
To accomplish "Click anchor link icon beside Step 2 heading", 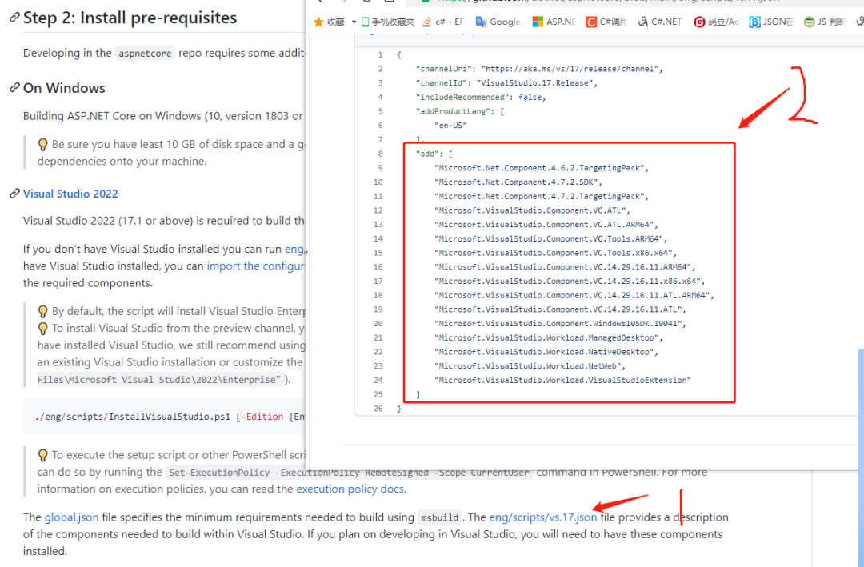I will tap(14, 18).
